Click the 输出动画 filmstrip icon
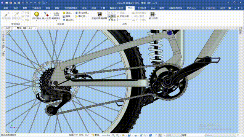Viewport: 244px width, 137px height. click(x=153, y=14)
